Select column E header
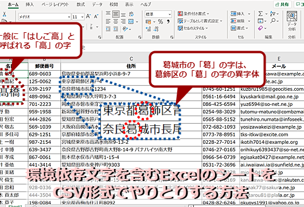Image resolution: width=304 pixels, height=207 pixels. (x=279, y=59)
